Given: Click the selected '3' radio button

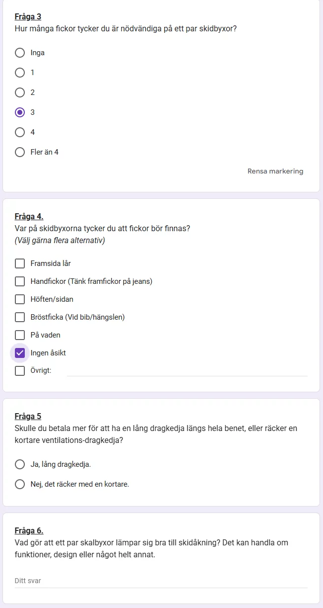Looking at the screenshot, I should click(x=20, y=112).
